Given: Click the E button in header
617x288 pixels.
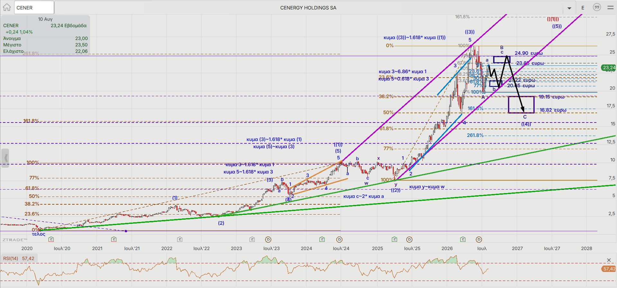Looking at the screenshot, I should 583,8.
